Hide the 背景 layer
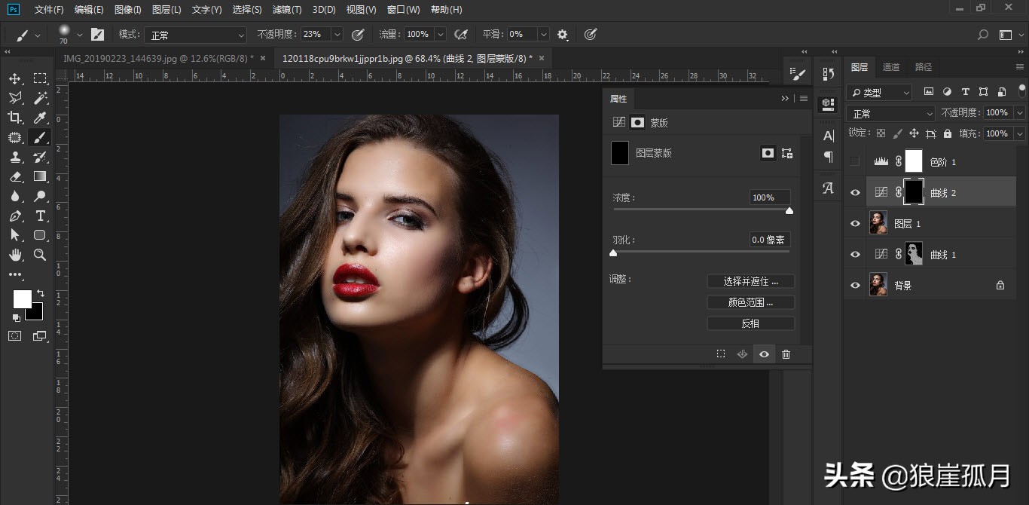The height and width of the screenshot is (505, 1029). 854,286
